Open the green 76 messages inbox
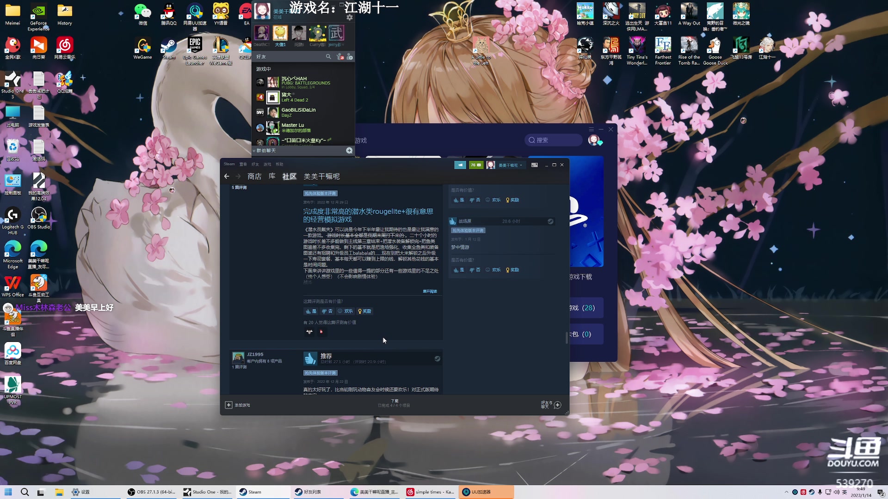The width and height of the screenshot is (888, 499). 476,165
